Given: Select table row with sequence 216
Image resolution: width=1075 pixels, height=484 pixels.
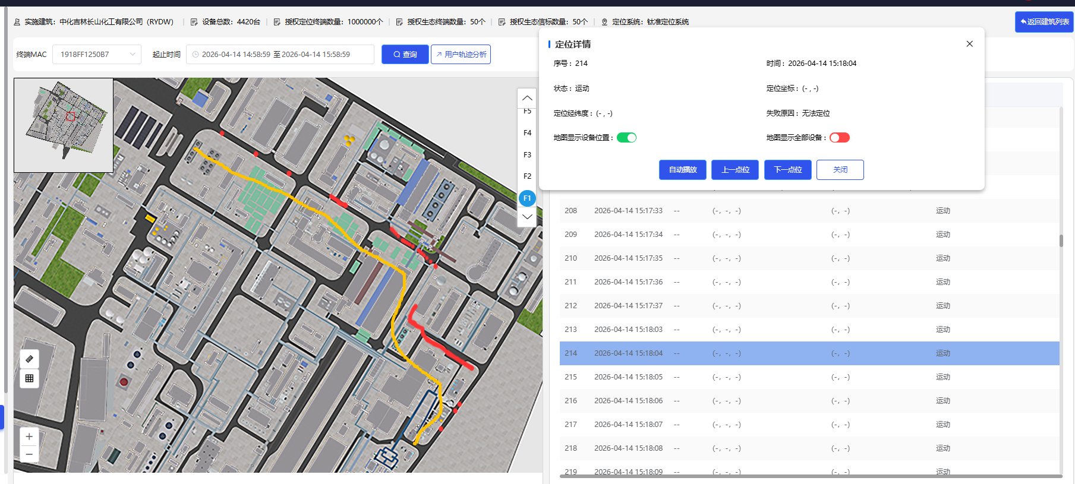Looking at the screenshot, I should tap(809, 401).
